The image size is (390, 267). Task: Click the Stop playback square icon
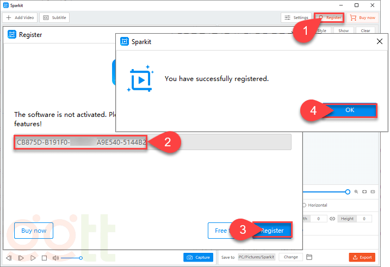pos(44,258)
